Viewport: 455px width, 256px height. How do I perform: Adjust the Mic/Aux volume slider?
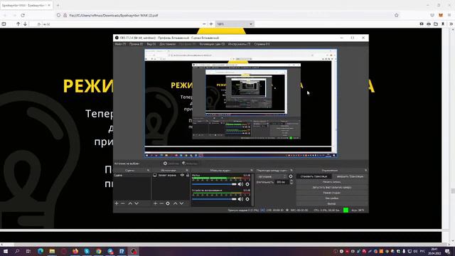[x=215, y=184]
